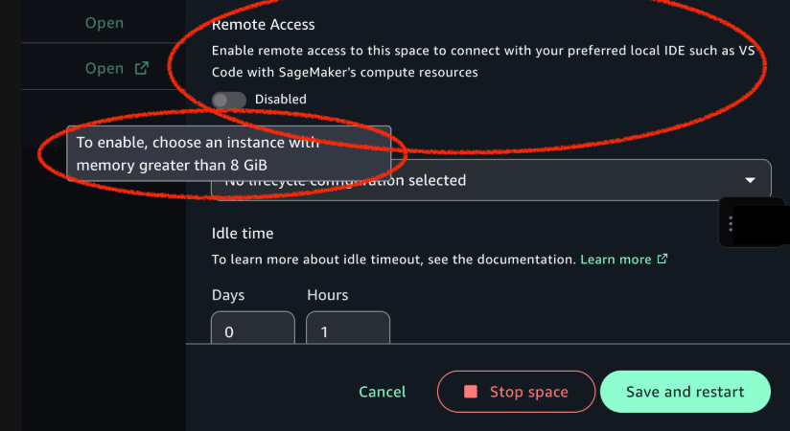Focus the Days input field
This screenshot has height=431, width=790.
252,331
